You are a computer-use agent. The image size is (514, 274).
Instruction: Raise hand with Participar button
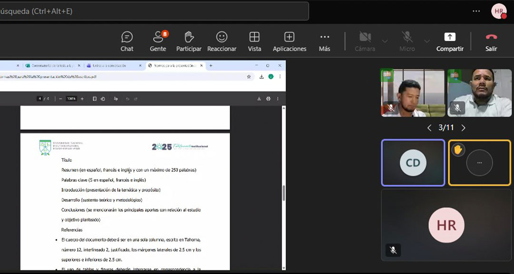coord(189,41)
